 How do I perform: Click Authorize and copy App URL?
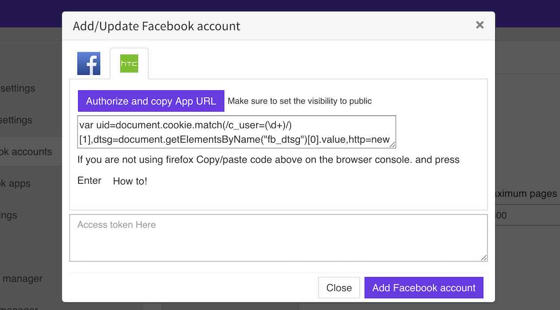[x=151, y=101]
